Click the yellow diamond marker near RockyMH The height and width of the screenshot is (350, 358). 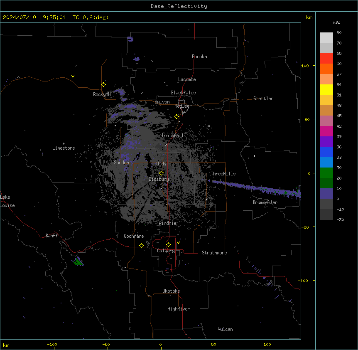click(x=103, y=84)
